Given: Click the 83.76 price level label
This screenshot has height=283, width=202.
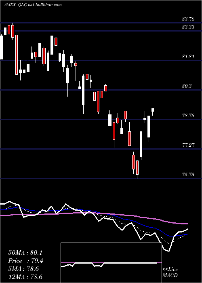Looking at the screenshot, I should point(188,19).
